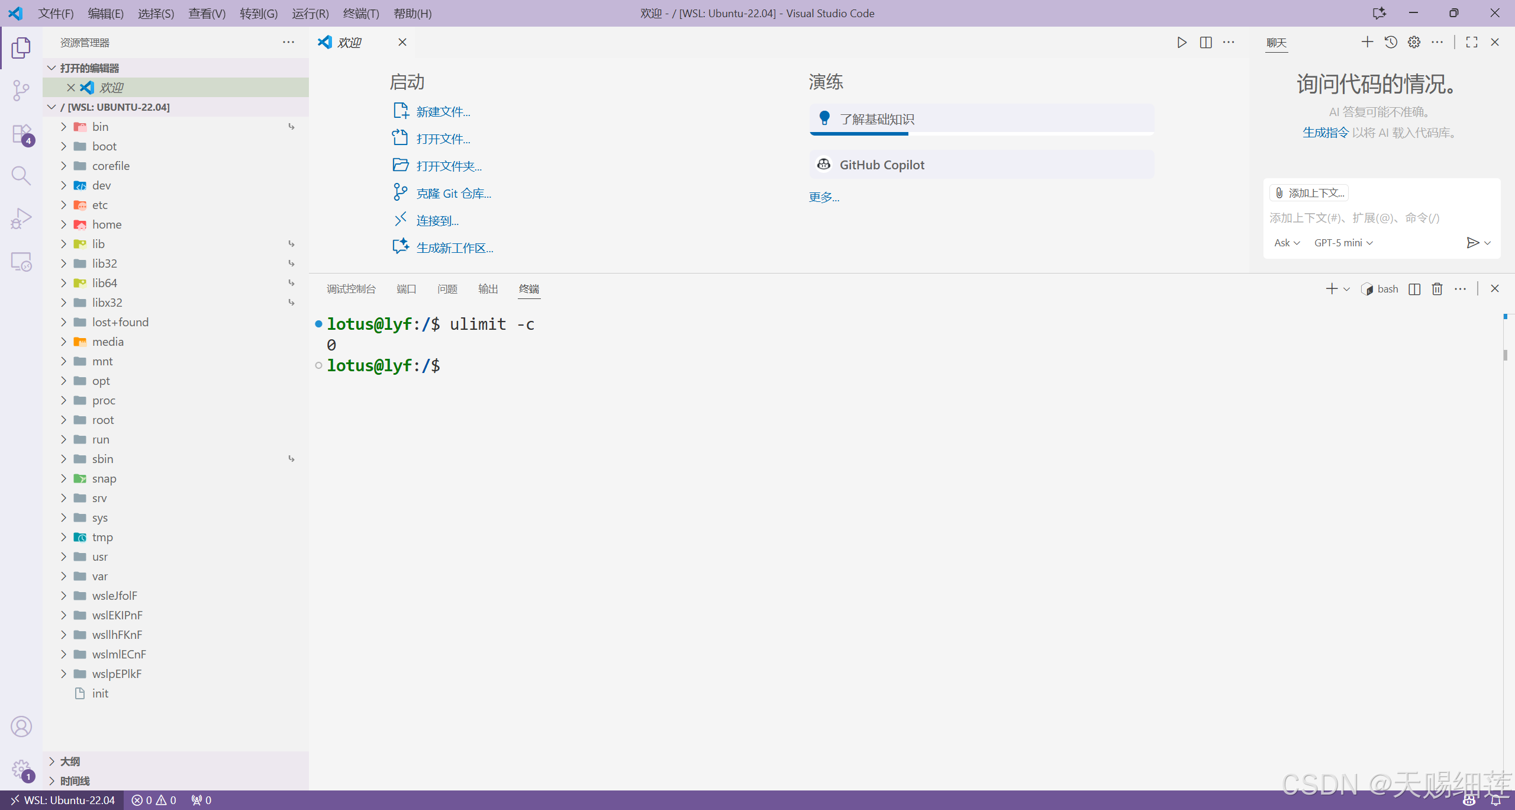Open the Extensions view in activity bar

point(21,134)
